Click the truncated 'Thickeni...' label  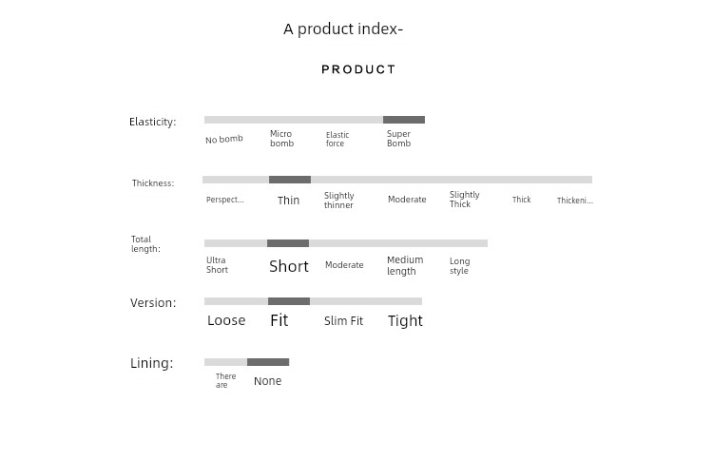[575, 200]
